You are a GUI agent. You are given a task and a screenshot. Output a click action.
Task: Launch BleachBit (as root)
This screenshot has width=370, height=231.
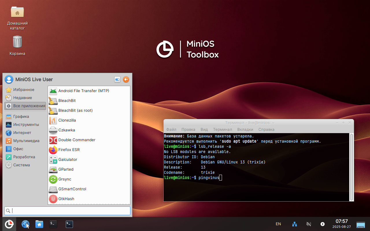(x=75, y=110)
